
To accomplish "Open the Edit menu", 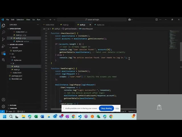I will point(13,20).
